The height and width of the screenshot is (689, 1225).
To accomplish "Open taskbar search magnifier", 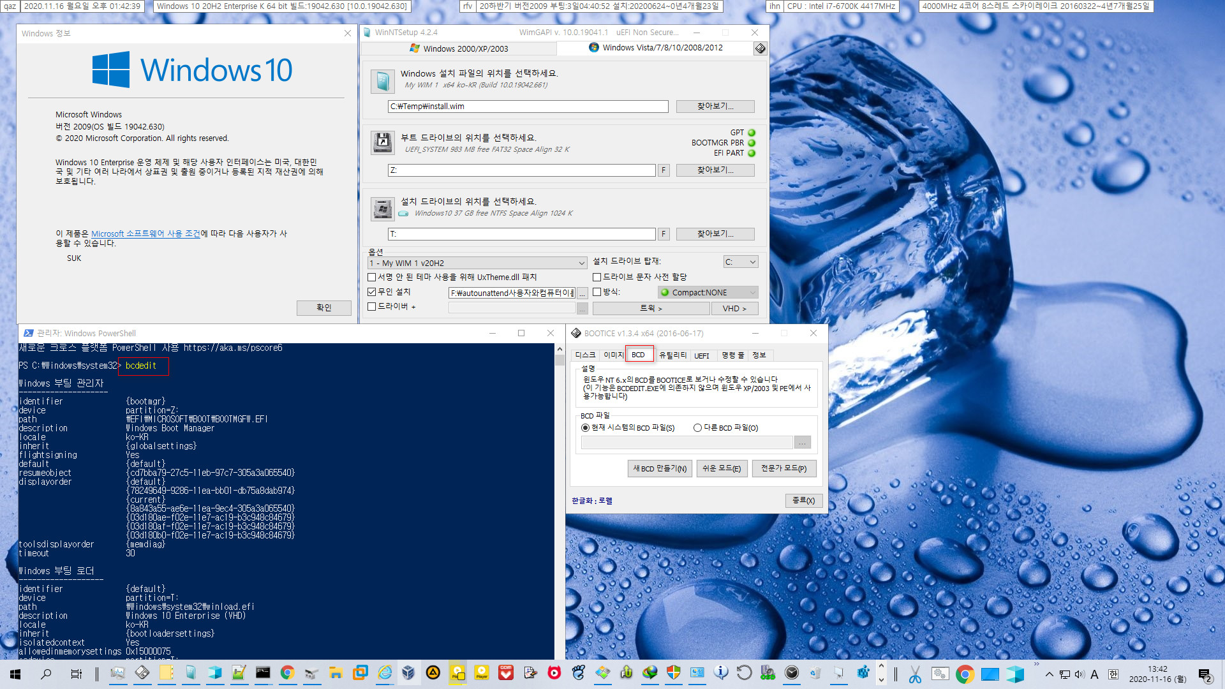I will pos(46,674).
